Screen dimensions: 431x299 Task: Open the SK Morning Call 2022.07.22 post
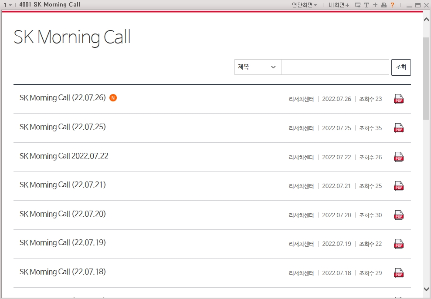click(x=64, y=156)
